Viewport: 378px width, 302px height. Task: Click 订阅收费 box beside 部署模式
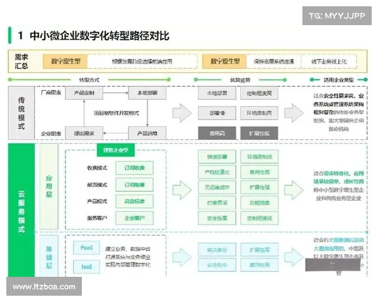coord(135,185)
